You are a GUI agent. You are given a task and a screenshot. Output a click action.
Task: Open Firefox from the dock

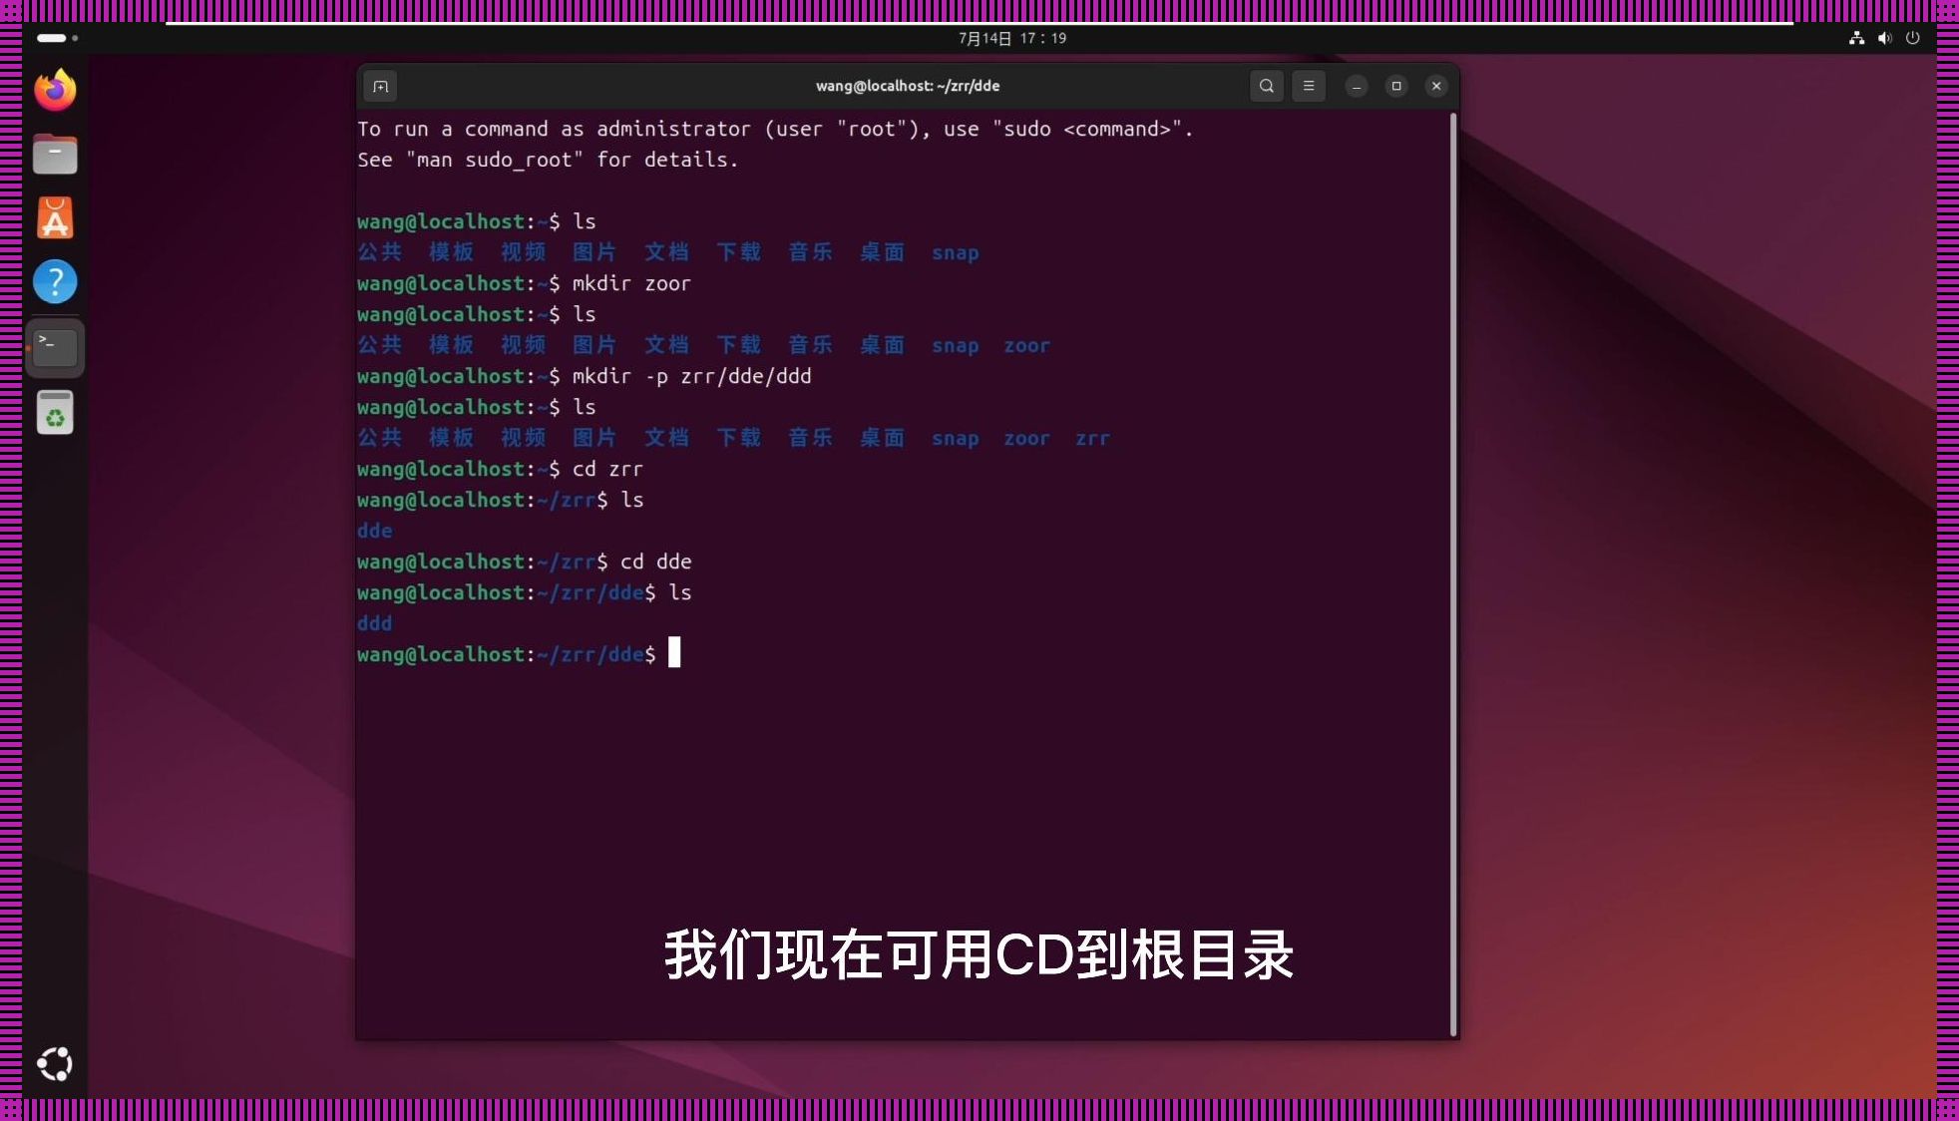55,90
